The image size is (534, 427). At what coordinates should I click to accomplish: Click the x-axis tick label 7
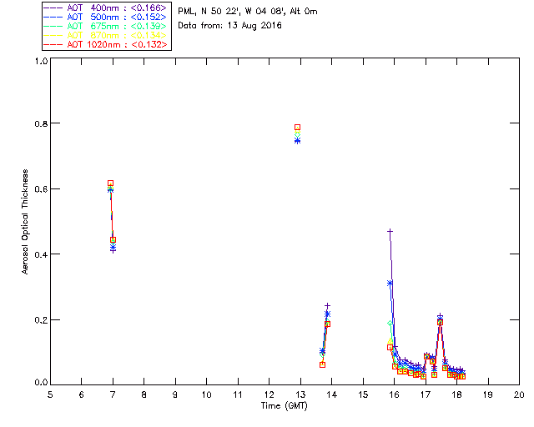pos(113,394)
